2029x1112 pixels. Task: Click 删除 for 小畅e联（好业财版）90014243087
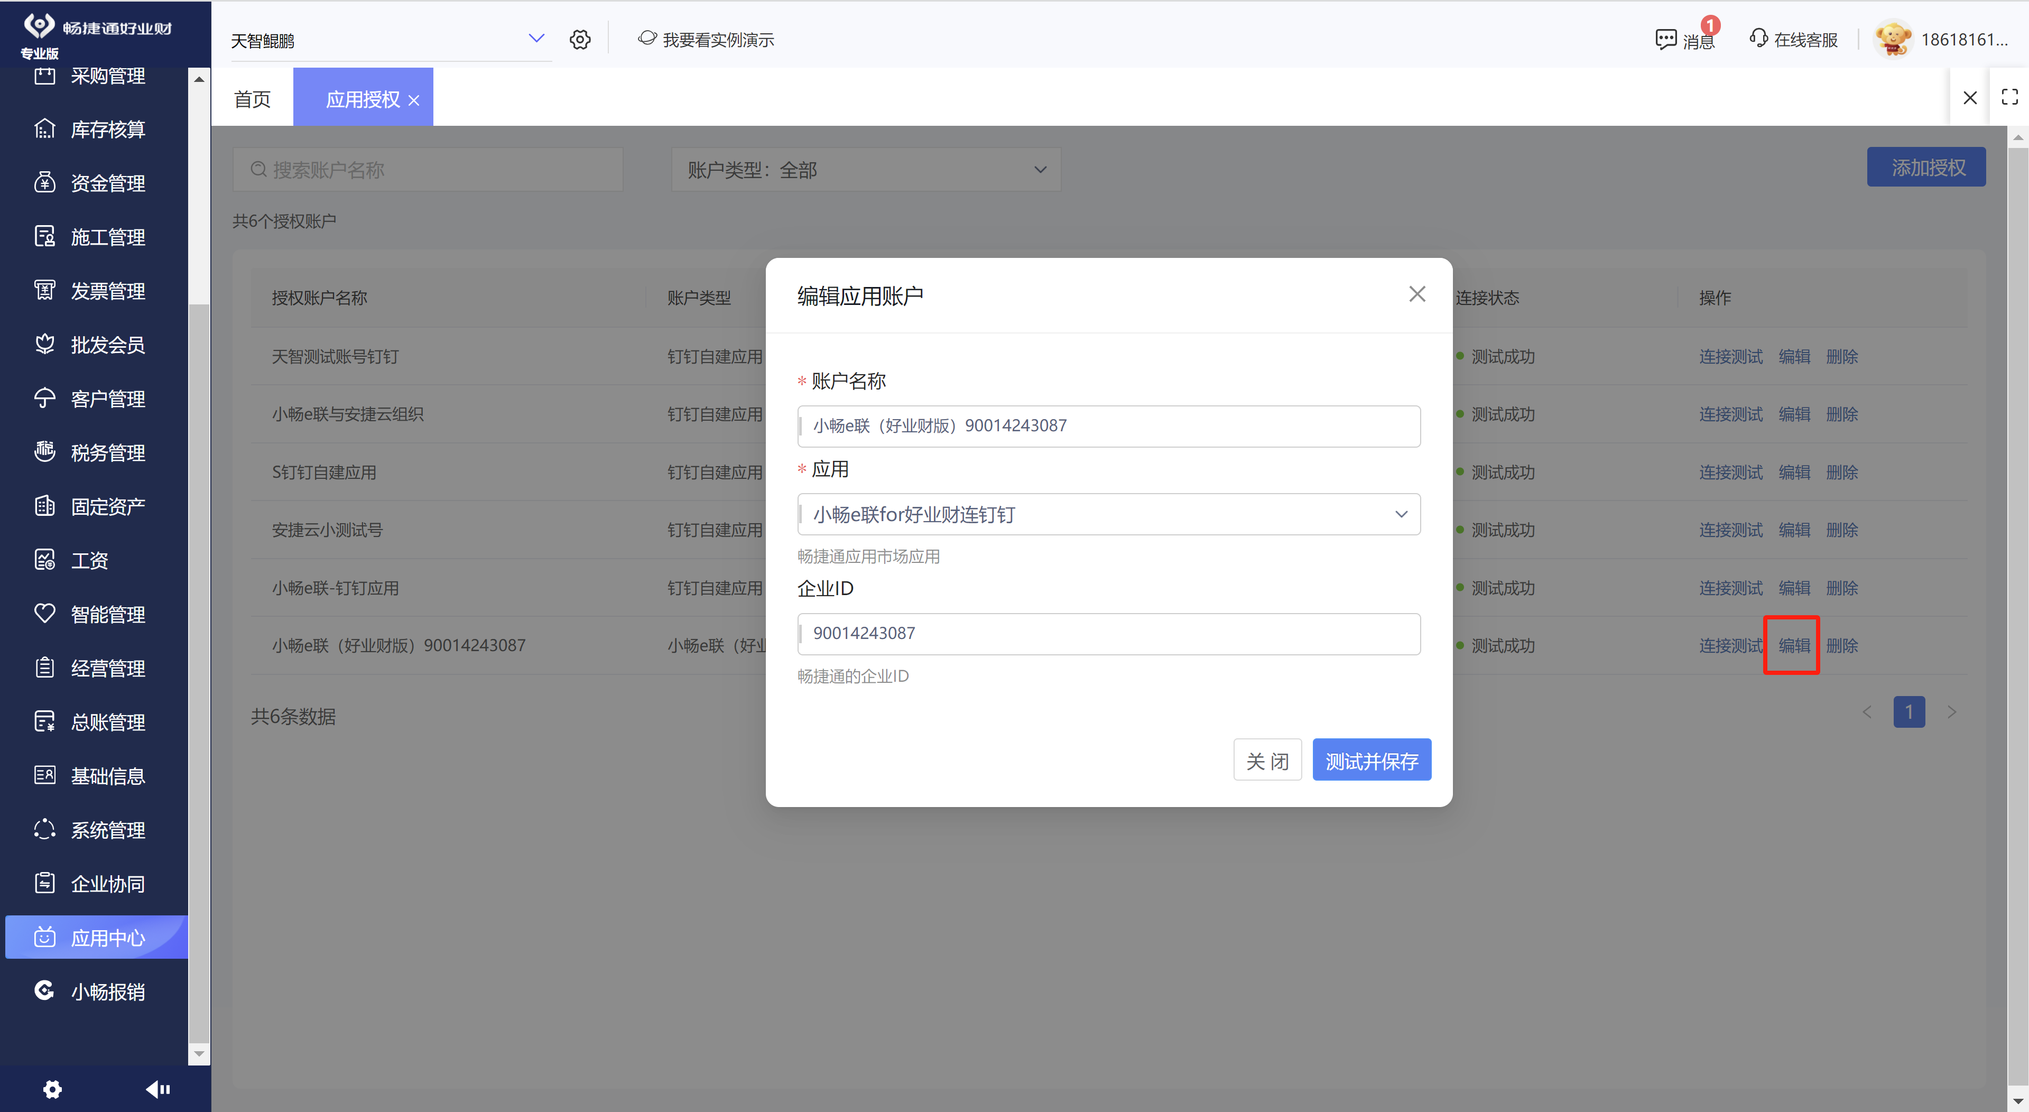[1842, 646]
